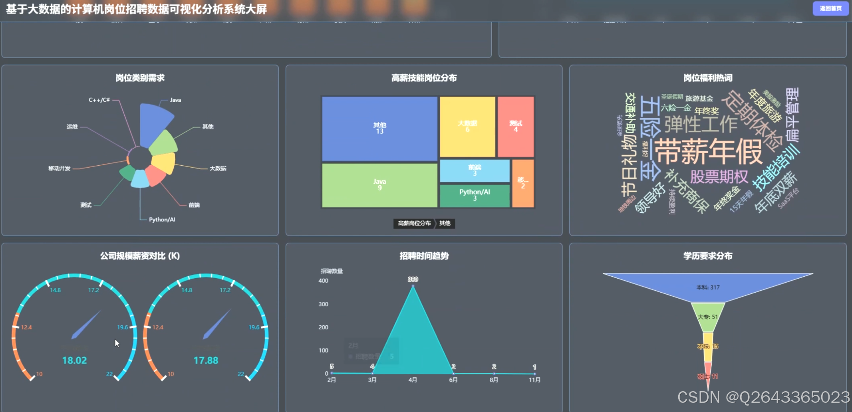This screenshot has width=852, height=412.
Task: Click the word 技能培训 in word cloud
Action: point(776,168)
